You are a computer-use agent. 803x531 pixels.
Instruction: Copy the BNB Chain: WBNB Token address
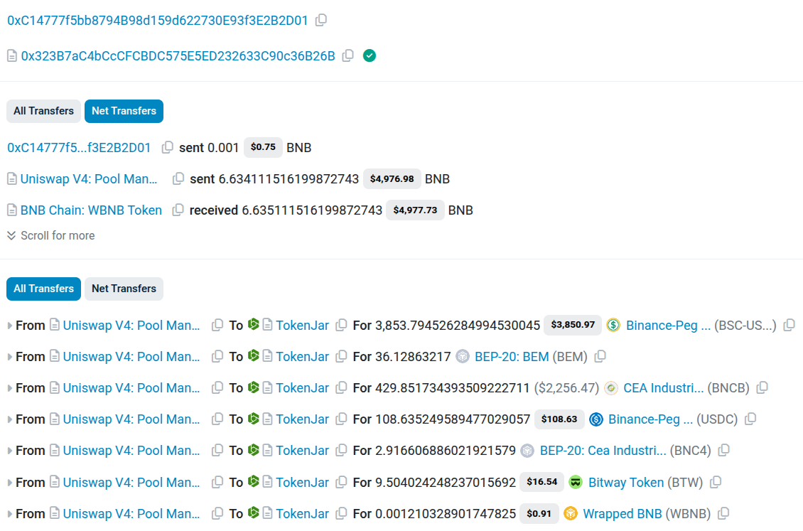click(x=178, y=210)
